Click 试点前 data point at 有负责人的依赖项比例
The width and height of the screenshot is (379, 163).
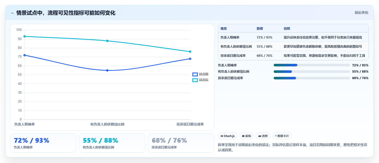click(x=107, y=70)
